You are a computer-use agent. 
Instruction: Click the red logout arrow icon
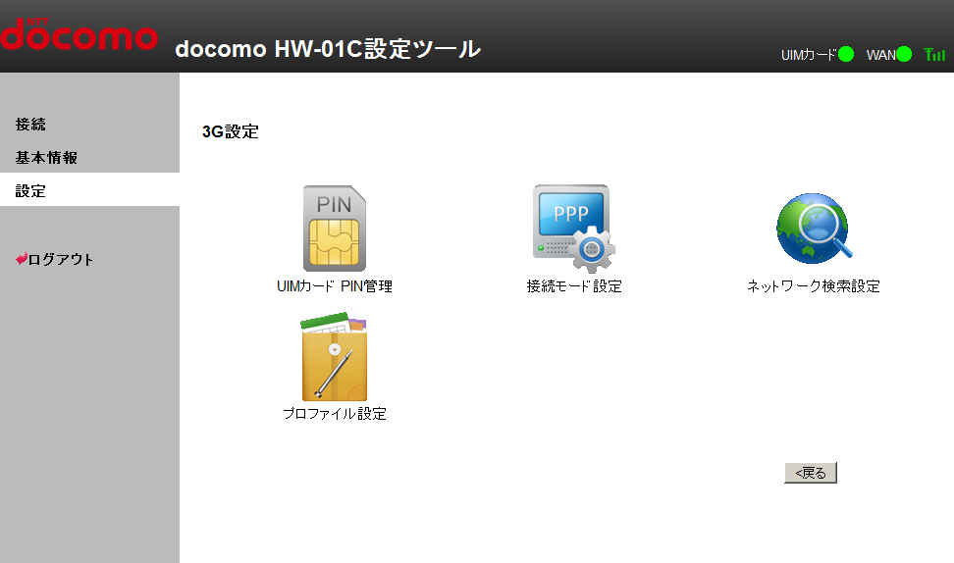tap(22, 259)
